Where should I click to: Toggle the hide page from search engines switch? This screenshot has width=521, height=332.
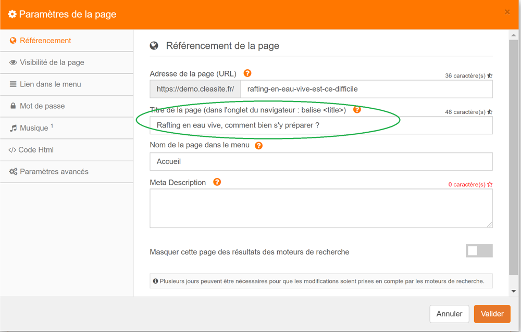click(x=479, y=251)
